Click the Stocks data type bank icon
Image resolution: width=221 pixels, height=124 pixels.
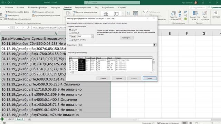coord(106,14)
